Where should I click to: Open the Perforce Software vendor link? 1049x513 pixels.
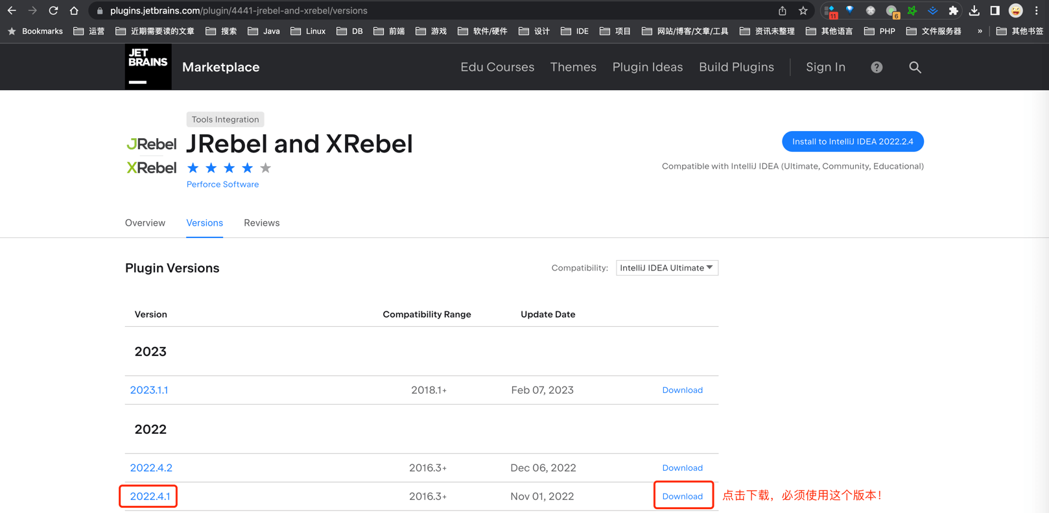pos(222,184)
